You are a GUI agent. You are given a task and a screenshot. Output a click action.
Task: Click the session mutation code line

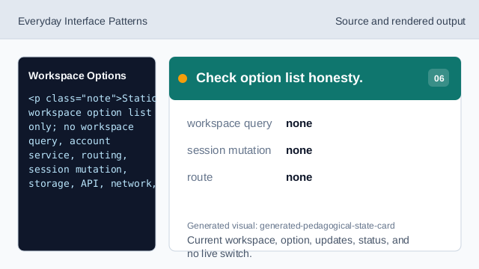[x=78, y=170]
